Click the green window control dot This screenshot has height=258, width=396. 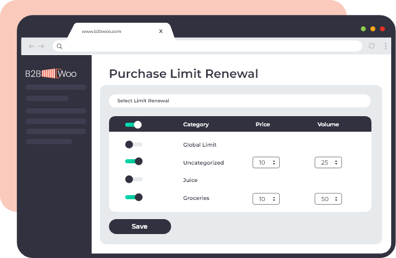(x=363, y=29)
